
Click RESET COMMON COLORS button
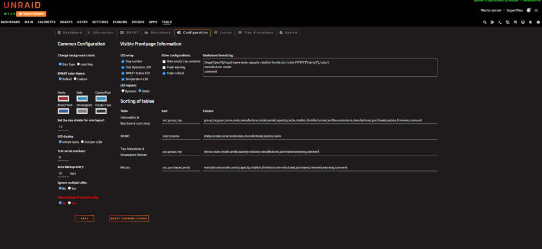click(x=129, y=219)
